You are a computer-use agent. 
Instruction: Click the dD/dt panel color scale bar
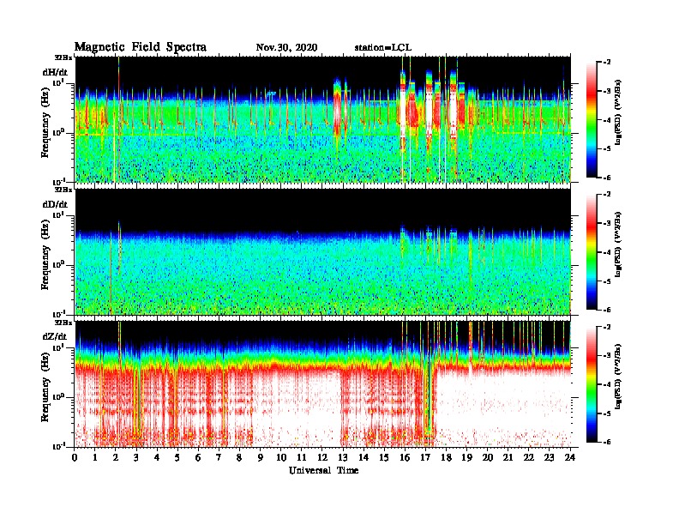[592, 252]
